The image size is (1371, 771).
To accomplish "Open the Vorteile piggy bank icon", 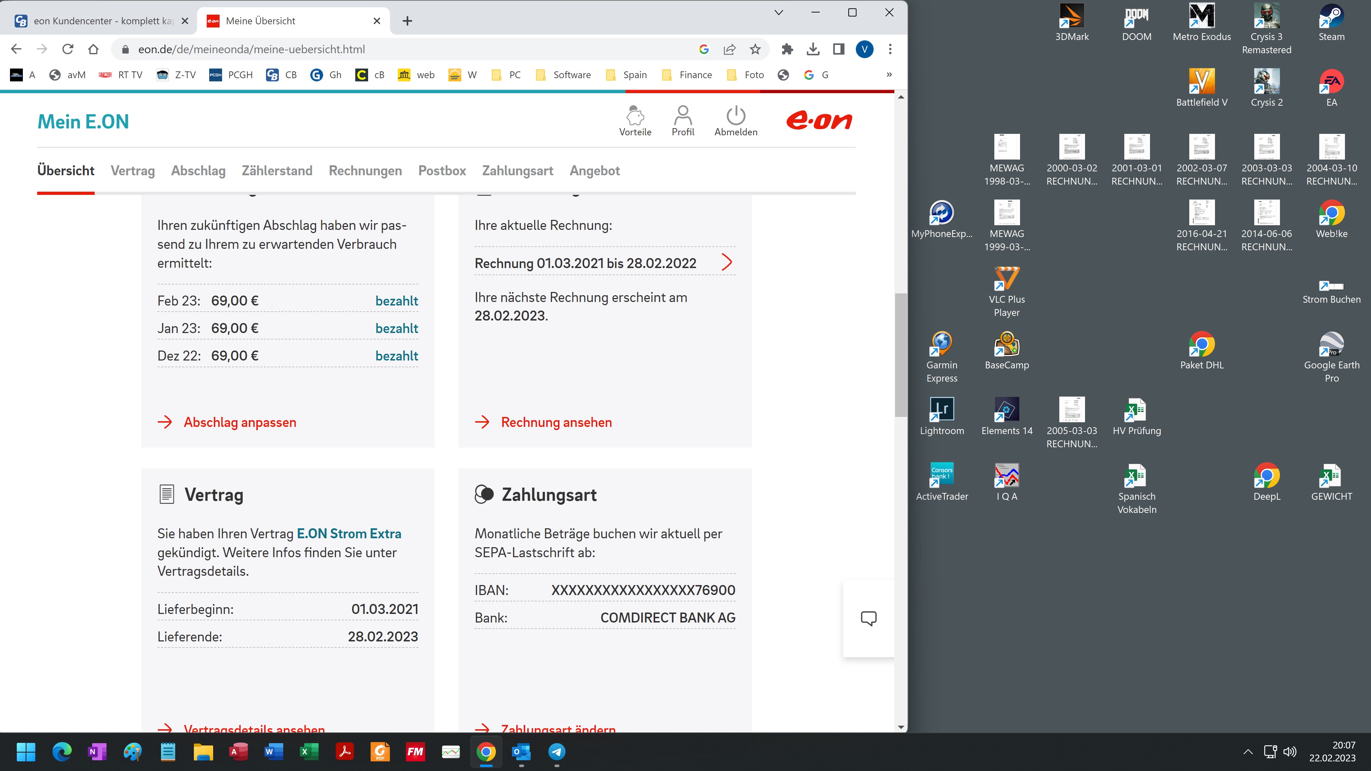I will pyautogui.click(x=635, y=115).
